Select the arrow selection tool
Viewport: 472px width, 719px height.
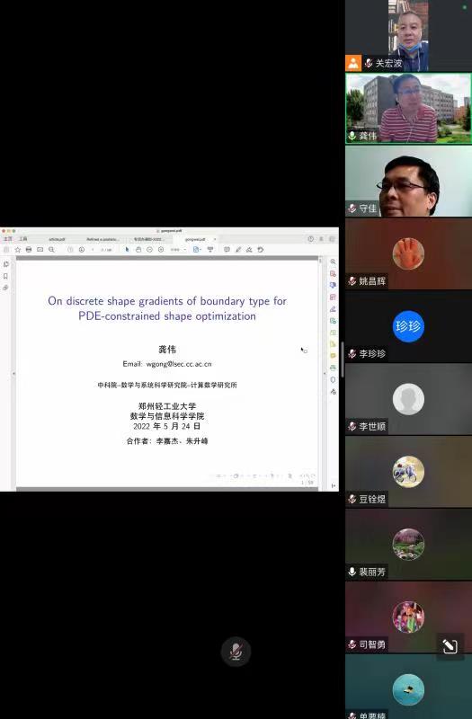(127, 250)
